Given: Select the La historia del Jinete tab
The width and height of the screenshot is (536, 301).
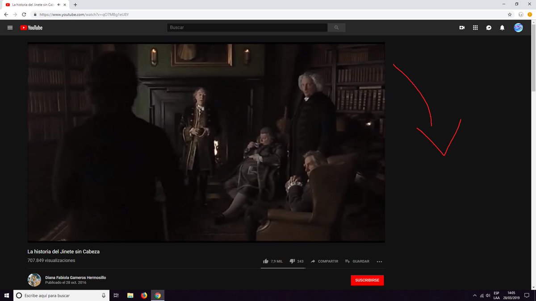Looking at the screenshot, I should point(34,4).
